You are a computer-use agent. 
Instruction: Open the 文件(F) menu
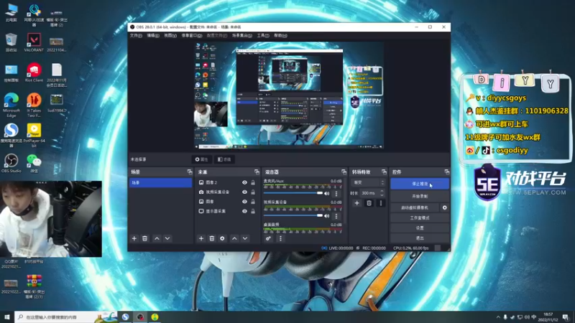coord(136,35)
